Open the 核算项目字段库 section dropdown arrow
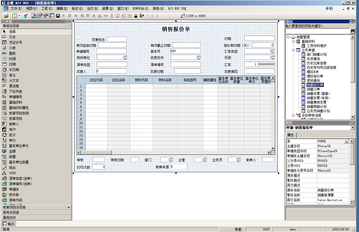Viewport: 359px width, 232px height. pyautogui.click(x=69, y=207)
